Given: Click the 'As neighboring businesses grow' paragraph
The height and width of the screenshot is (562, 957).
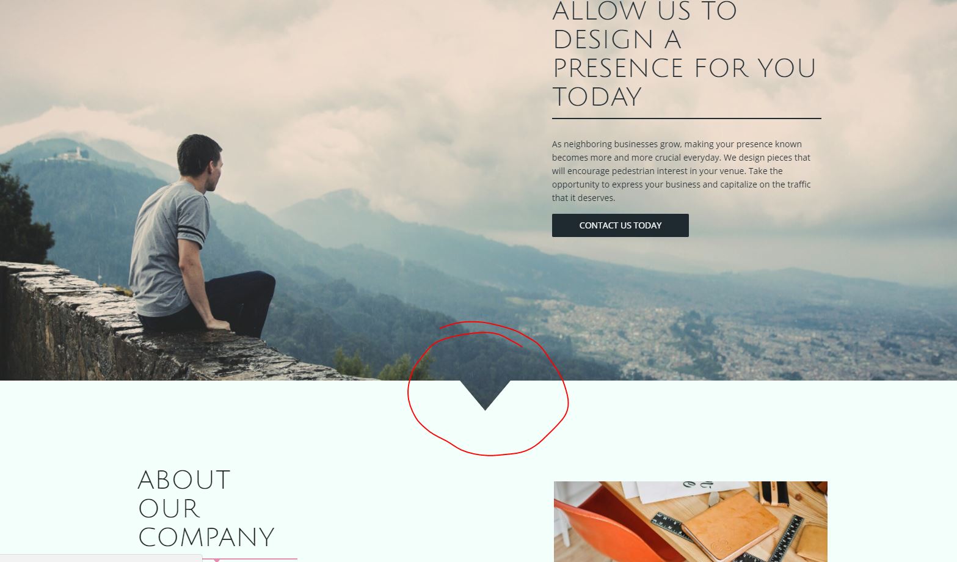Looking at the screenshot, I should [x=682, y=171].
